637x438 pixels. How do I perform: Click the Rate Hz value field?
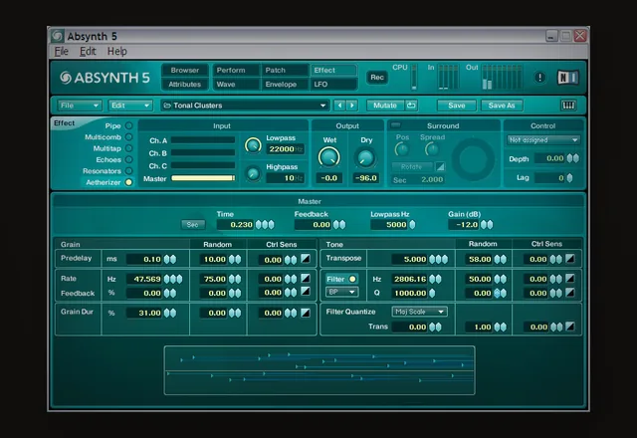click(x=144, y=279)
